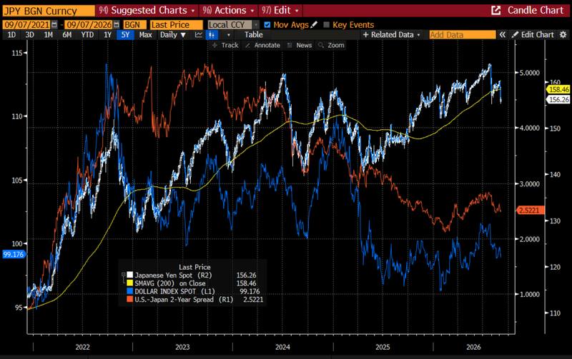
Task: Activate the Annotate drawing tool
Action: point(262,45)
